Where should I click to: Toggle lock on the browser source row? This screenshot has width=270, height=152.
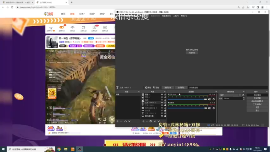[x=165, y=111]
